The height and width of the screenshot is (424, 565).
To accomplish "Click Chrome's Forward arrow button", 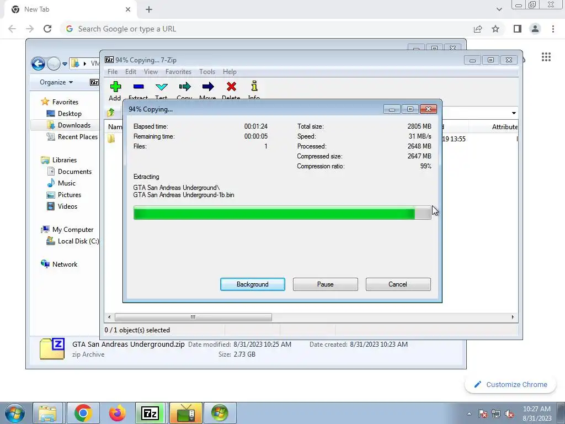I will tap(30, 29).
